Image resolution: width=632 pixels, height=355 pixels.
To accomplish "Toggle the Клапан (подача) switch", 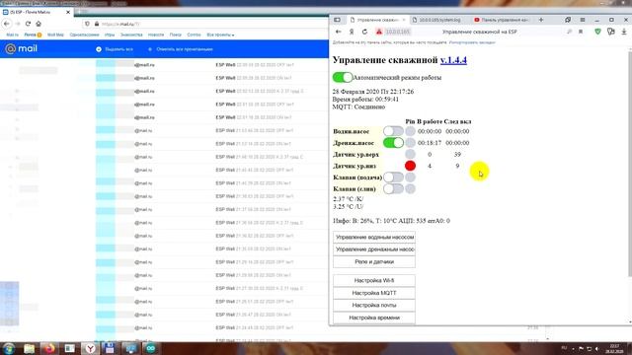I will 393,177.
